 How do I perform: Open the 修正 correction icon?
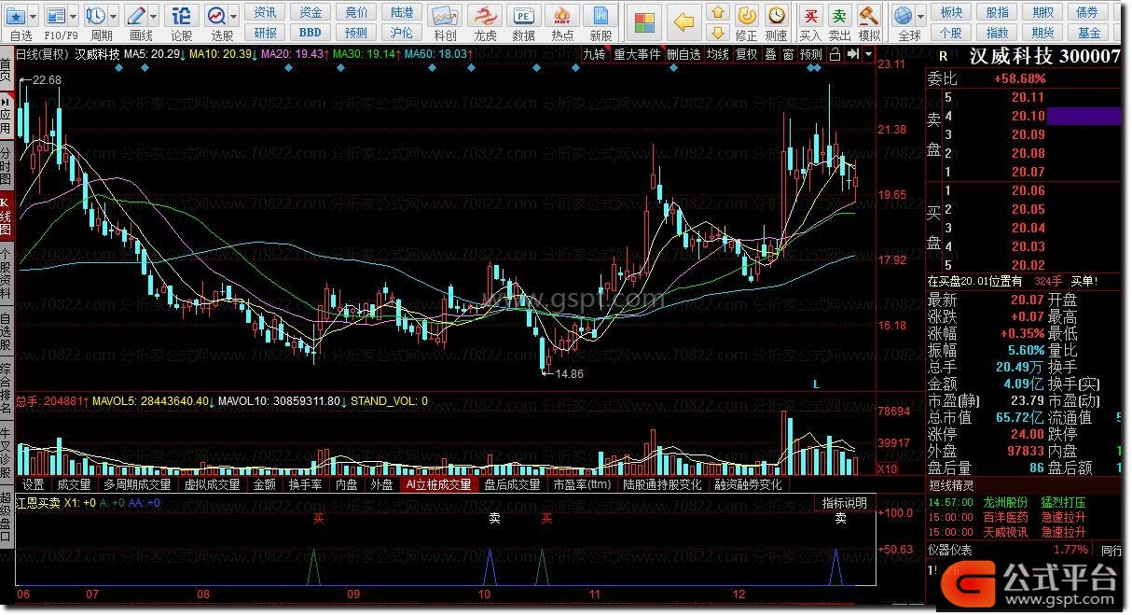(x=747, y=15)
